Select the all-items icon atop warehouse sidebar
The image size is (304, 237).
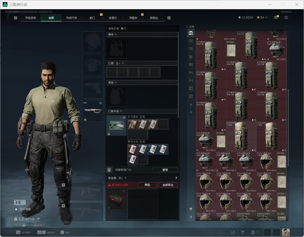pyautogui.click(x=191, y=33)
